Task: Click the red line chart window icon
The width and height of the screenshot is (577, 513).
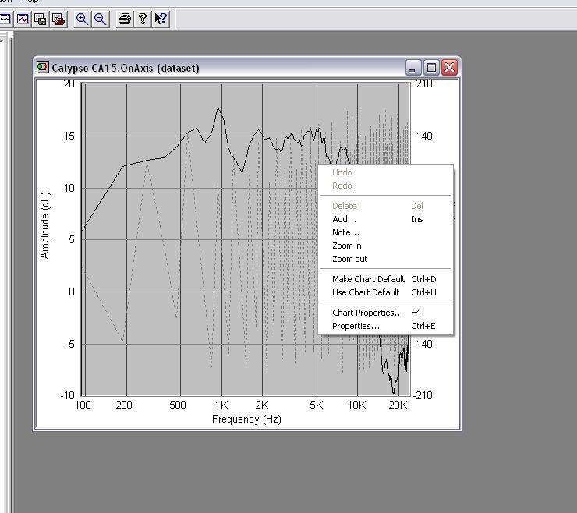Action: (x=23, y=19)
